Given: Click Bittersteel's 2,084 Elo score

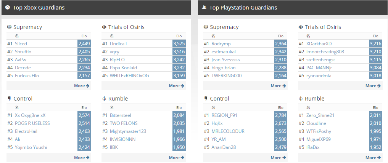Looking at the screenshot, I should [x=179, y=115].
